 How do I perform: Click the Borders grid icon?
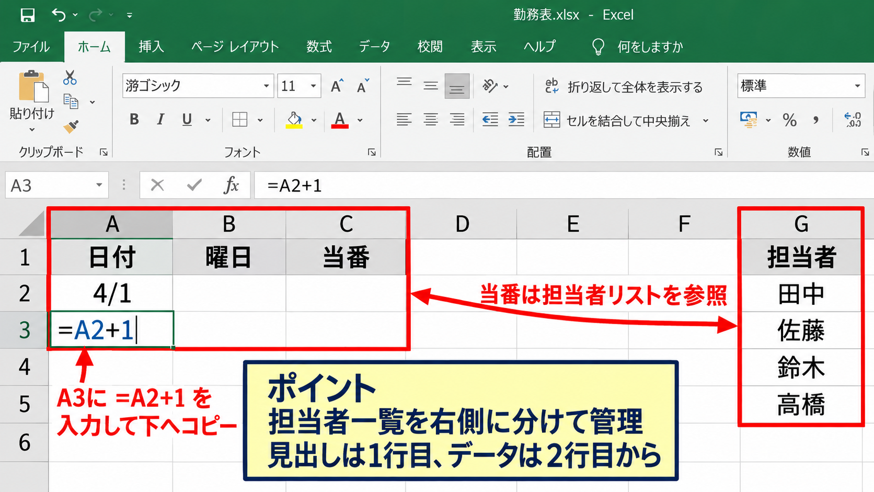(x=240, y=120)
